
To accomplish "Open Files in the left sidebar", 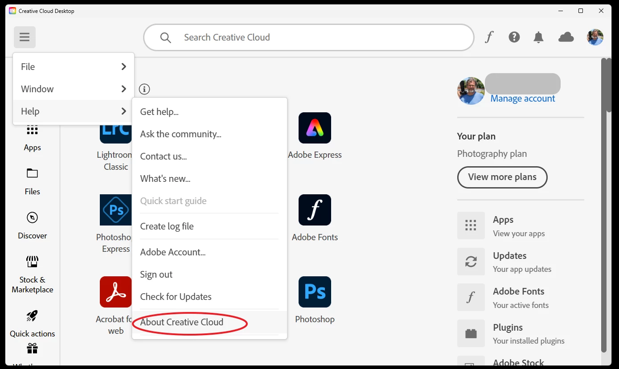I will (33, 182).
